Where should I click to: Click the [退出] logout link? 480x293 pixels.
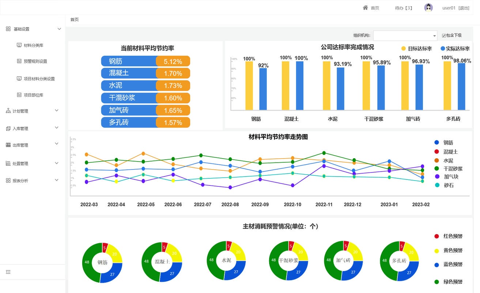(464, 8)
